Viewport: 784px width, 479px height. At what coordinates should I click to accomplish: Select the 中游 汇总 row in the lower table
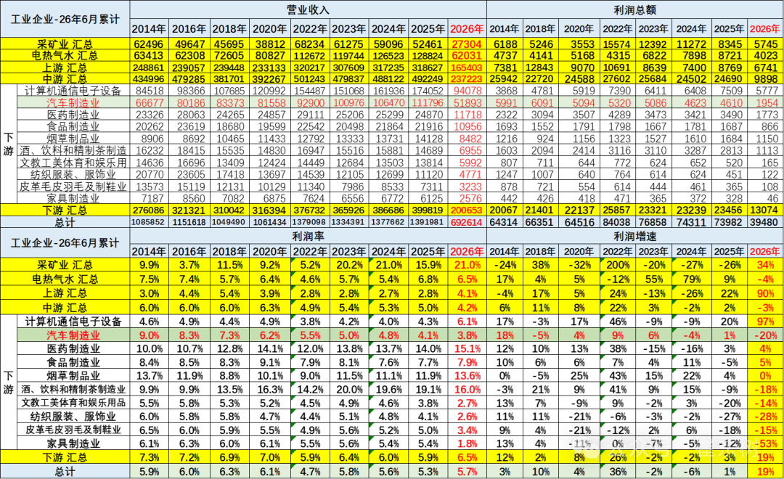click(391, 308)
